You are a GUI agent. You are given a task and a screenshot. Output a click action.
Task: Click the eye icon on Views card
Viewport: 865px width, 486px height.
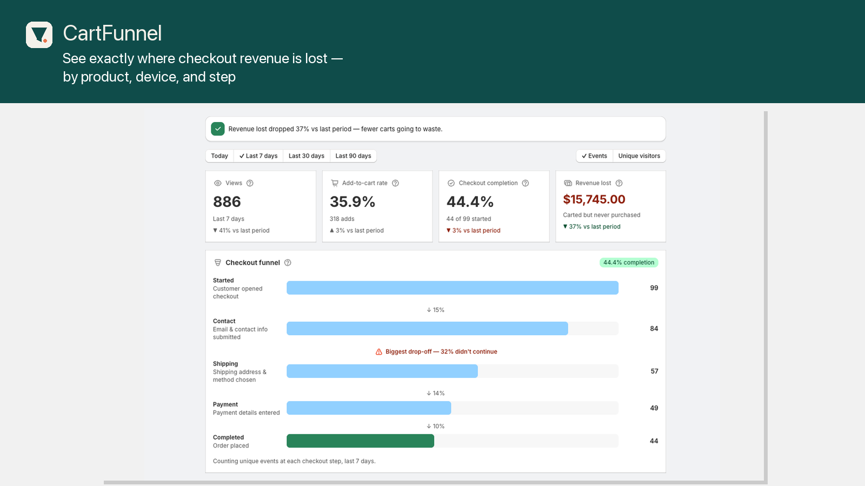coord(218,183)
